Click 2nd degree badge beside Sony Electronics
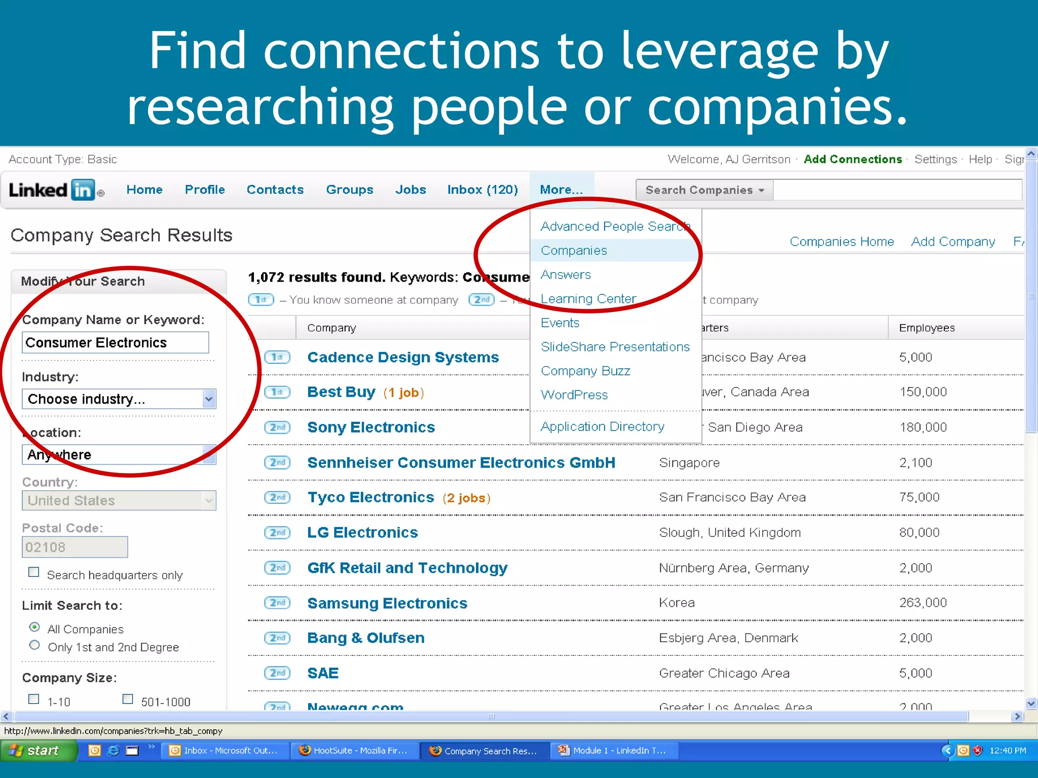The image size is (1038, 778). (277, 427)
